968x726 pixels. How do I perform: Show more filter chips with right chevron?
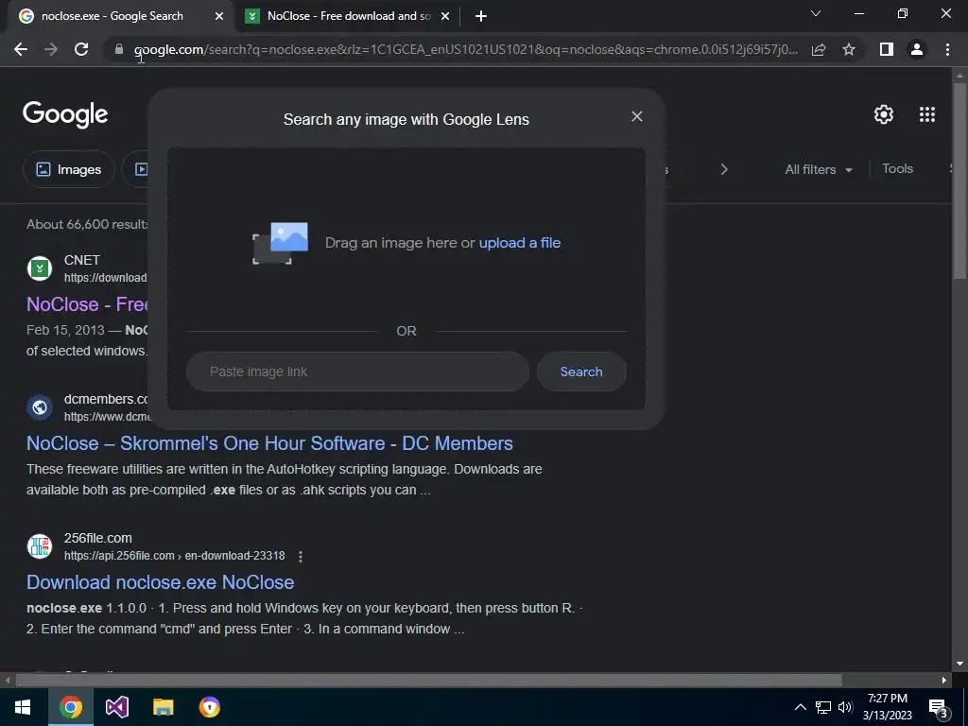point(724,169)
